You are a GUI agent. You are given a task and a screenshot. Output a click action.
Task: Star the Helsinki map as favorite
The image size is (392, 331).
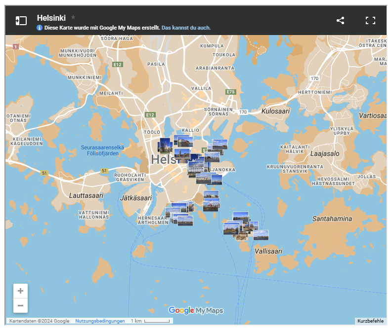73,17
